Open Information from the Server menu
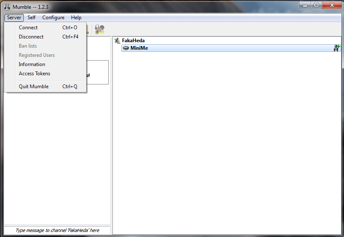The height and width of the screenshot is (237, 344). (32, 64)
